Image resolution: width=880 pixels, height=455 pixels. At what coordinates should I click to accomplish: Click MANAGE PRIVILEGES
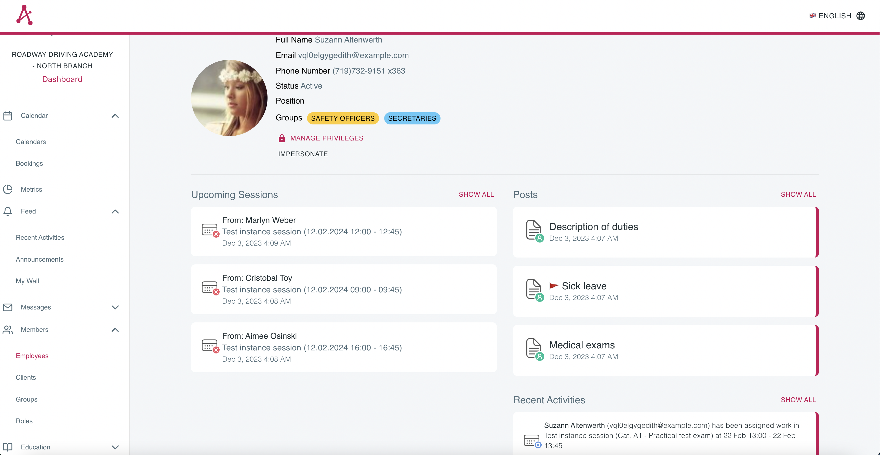[327, 138]
